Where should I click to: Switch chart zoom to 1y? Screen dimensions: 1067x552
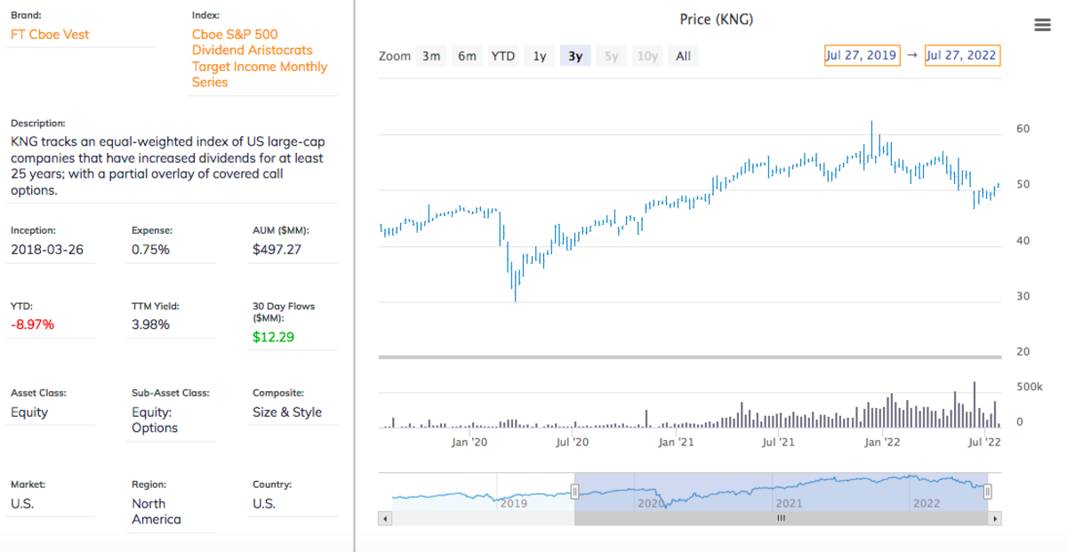coord(540,56)
